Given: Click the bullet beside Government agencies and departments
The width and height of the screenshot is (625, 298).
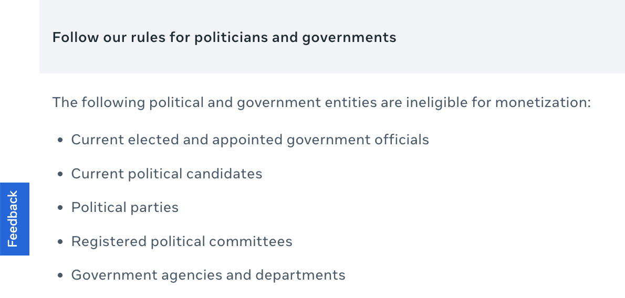Looking at the screenshot, I should point(60,275).
